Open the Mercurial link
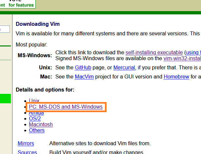 tap(124, 67)
